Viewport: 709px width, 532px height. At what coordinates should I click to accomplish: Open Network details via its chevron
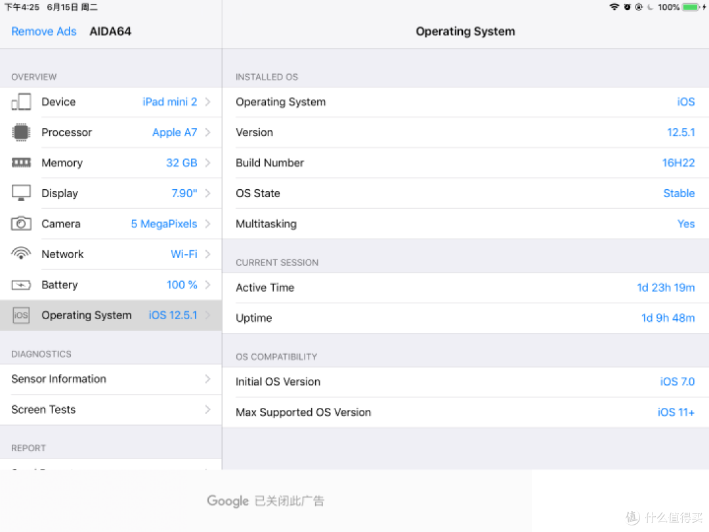click(207, 254)
